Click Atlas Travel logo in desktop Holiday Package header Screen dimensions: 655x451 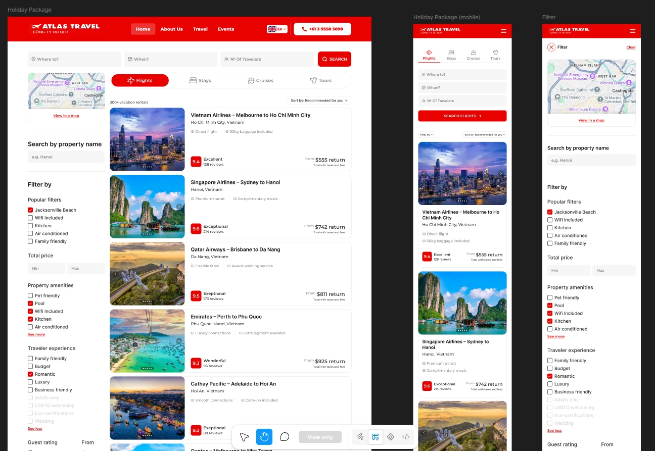[x=65, y=29]
